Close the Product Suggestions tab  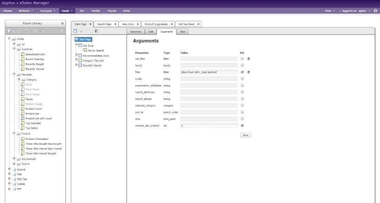click(171, 24)
